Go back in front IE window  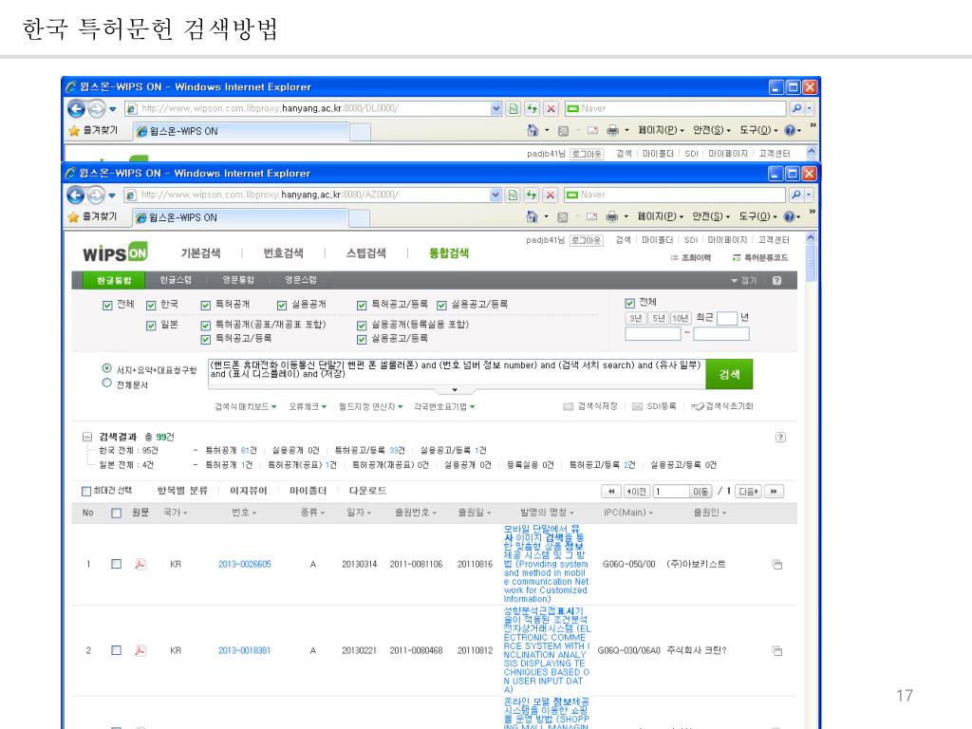click(x=76, y=196)
